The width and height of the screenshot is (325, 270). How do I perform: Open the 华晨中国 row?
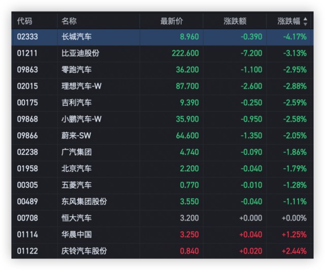tap(77, 234)
